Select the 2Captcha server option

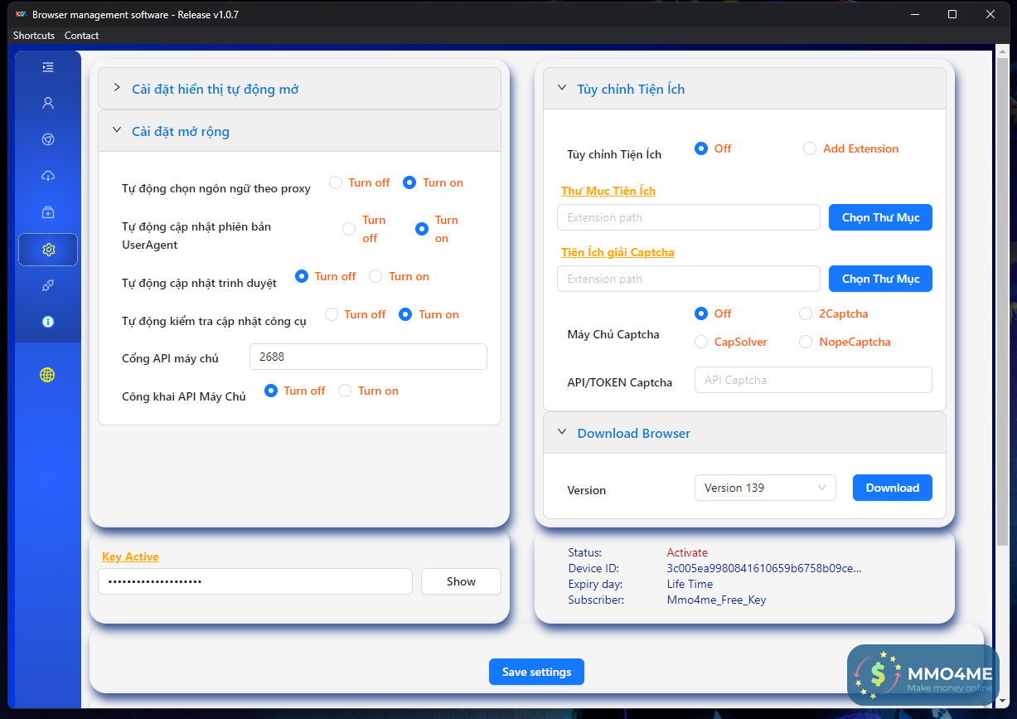click(806, 313)
